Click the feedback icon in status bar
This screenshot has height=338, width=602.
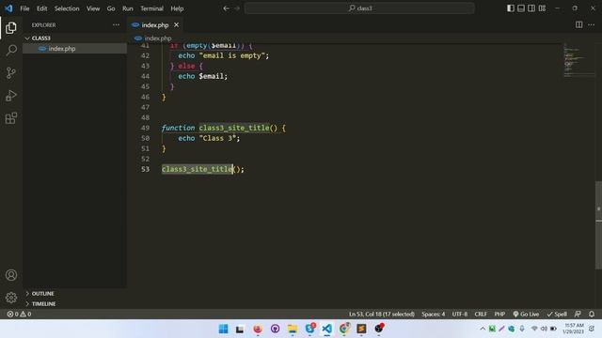pyautogui.click(x=578, y=314)
